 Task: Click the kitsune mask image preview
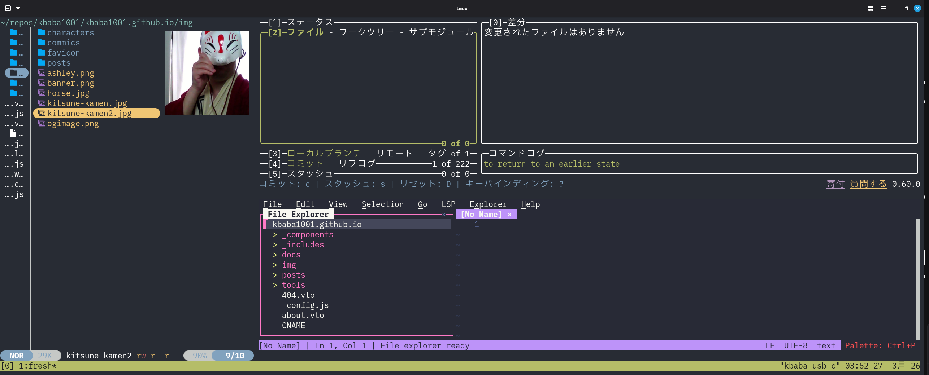207,73
